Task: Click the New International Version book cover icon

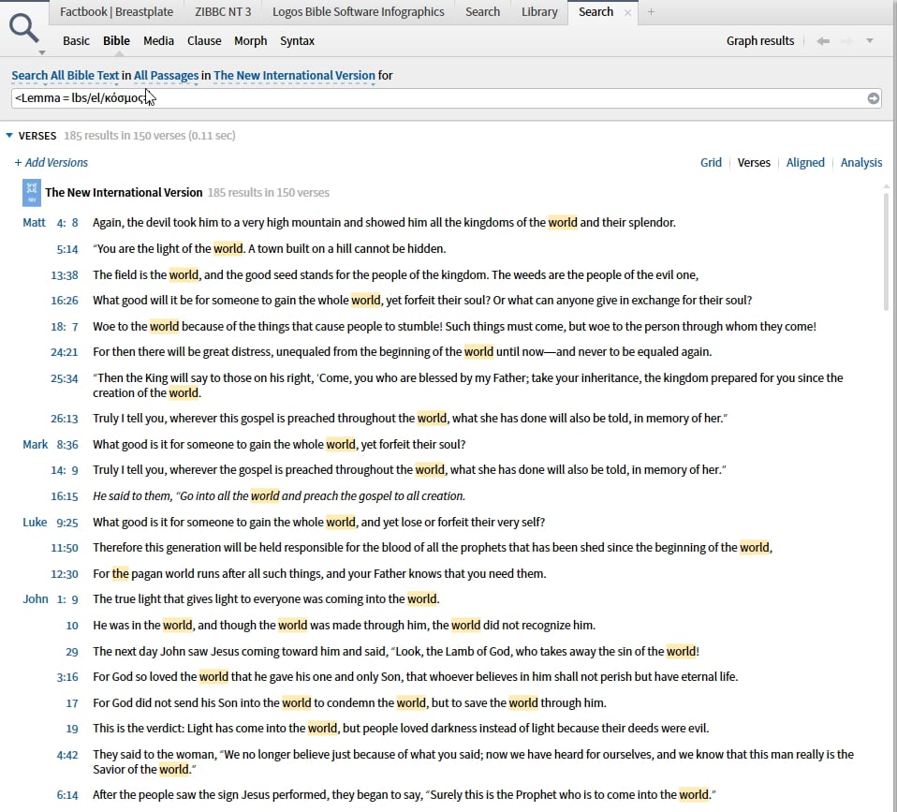Action: click(x=32, y=193)
